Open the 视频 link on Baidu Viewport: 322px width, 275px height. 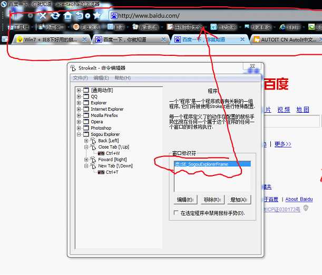click(x=284, y=110)
